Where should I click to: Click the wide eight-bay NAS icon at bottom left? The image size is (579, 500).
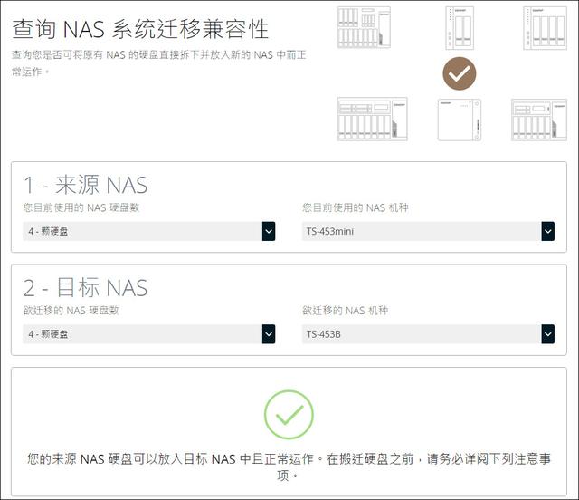click(371, 119)
